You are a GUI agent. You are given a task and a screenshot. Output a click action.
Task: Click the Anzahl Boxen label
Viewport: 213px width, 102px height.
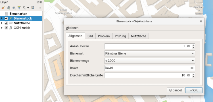coord(80,46)
